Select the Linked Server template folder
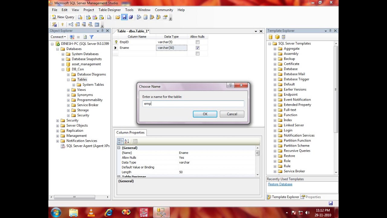The width and height of the screenshot is (387, 218). (294, 125)
